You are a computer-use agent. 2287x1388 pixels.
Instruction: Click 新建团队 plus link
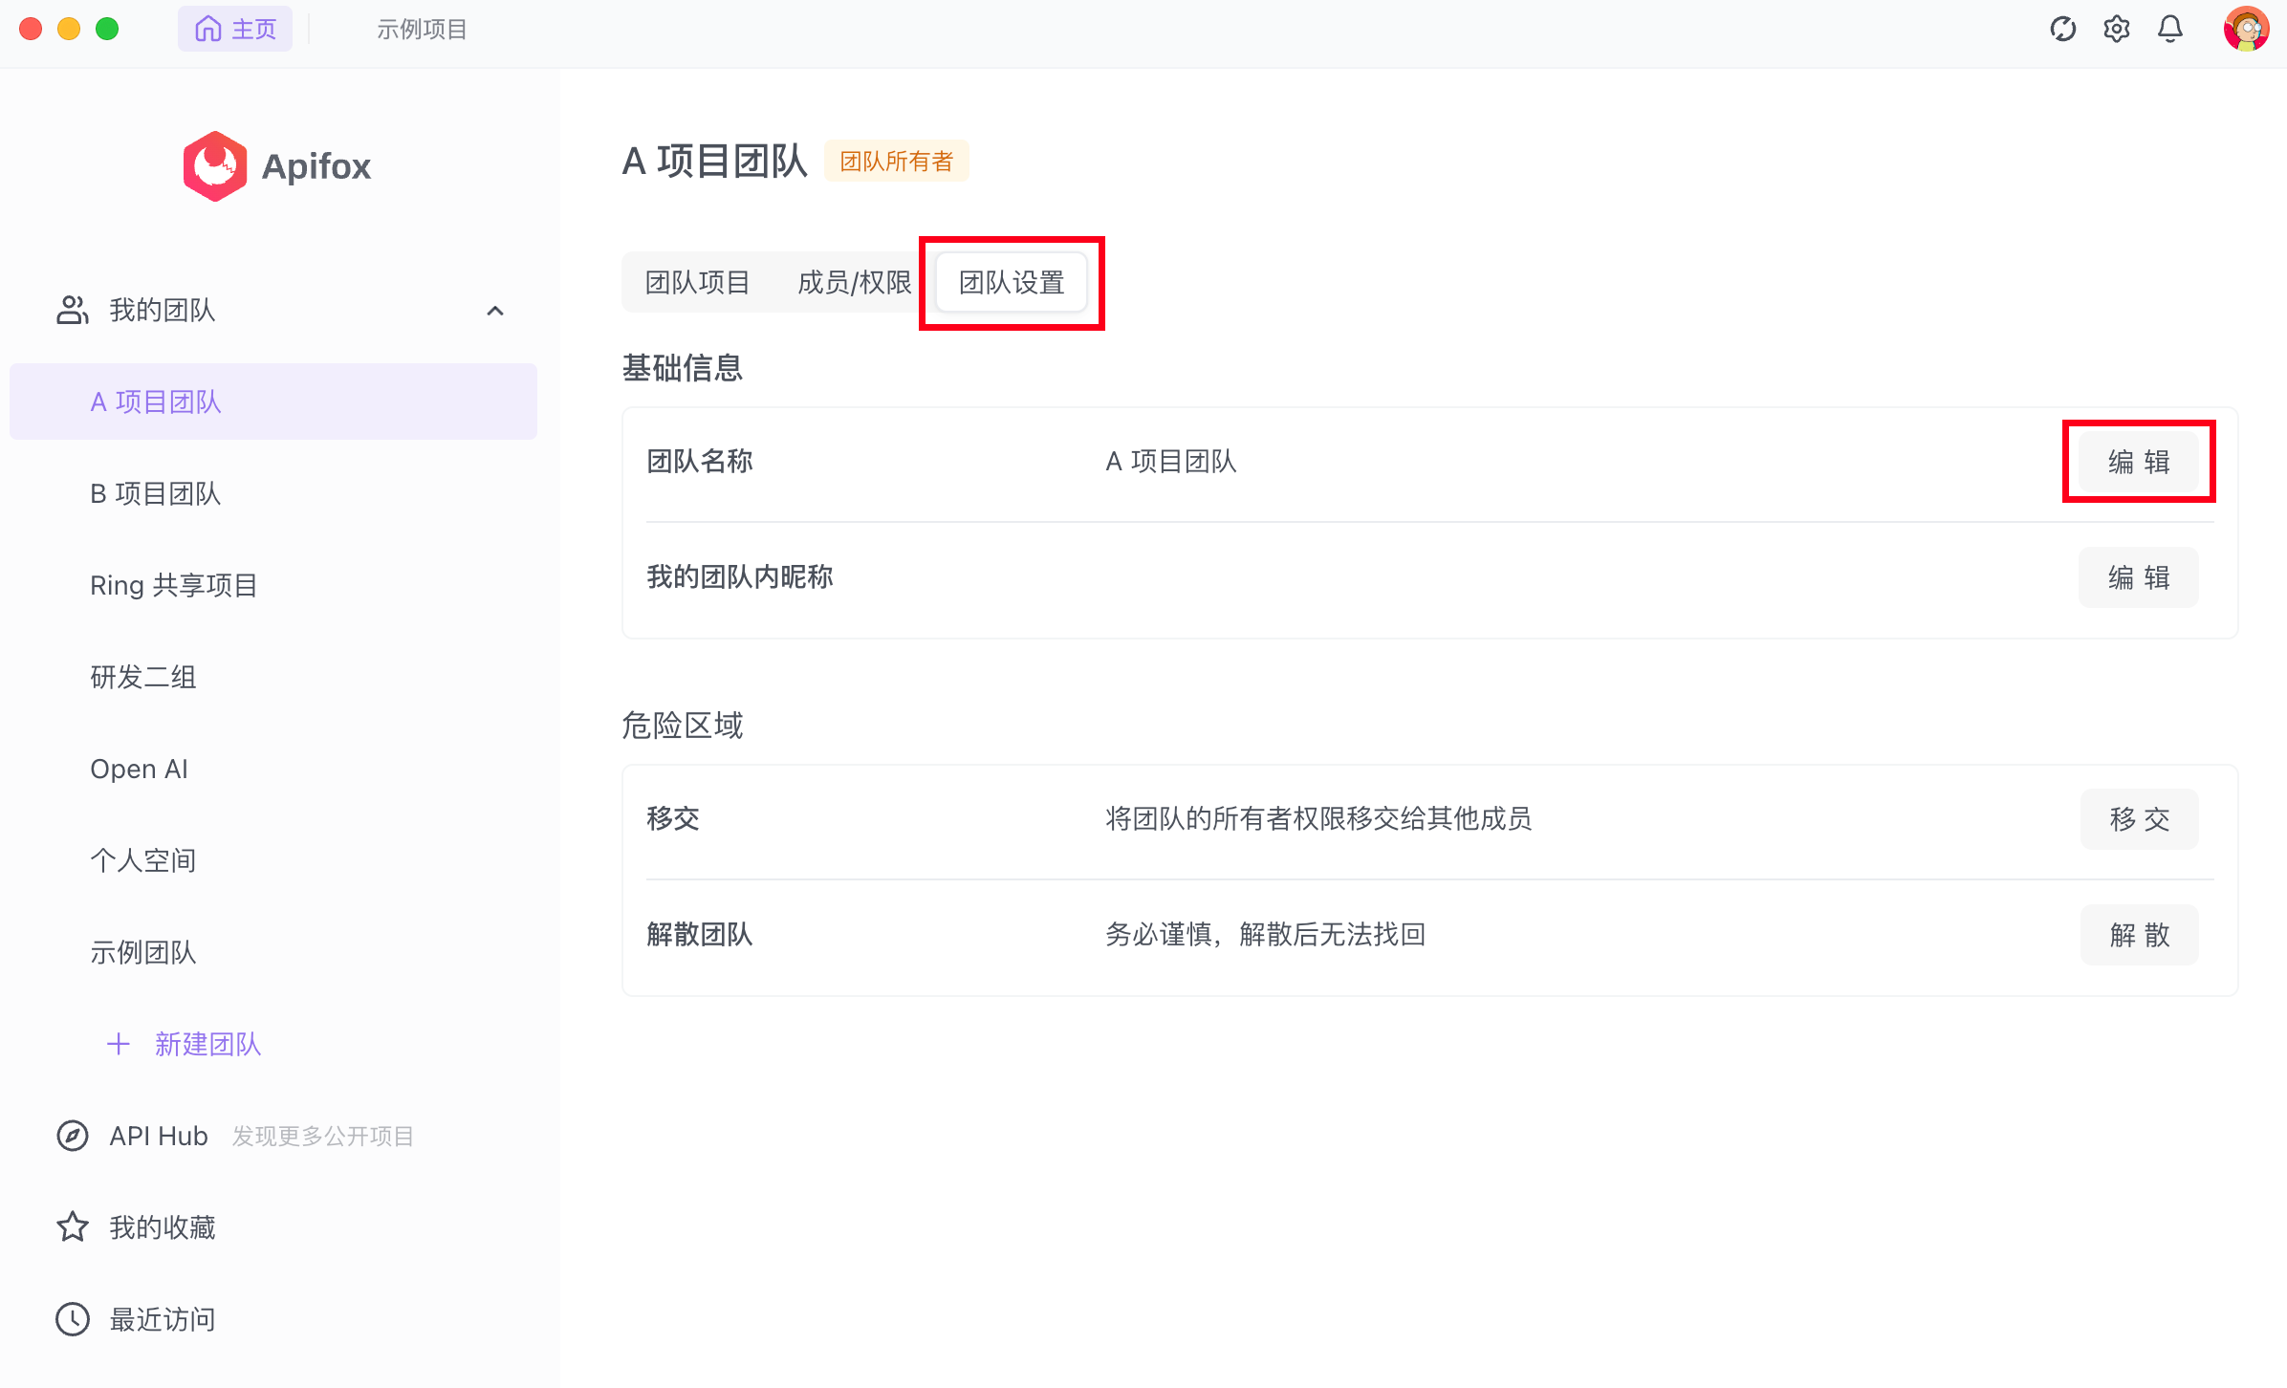(185, 1044)
